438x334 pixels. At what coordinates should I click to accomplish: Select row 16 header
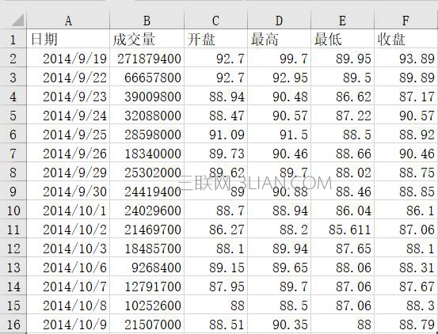tap(13, 324)
